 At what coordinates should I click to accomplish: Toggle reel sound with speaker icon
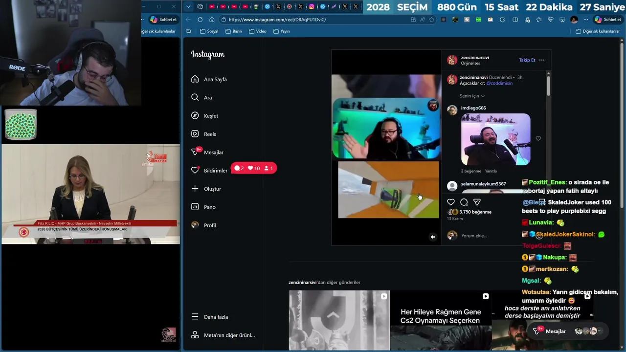pyautogui.click(x=433, y=237)
